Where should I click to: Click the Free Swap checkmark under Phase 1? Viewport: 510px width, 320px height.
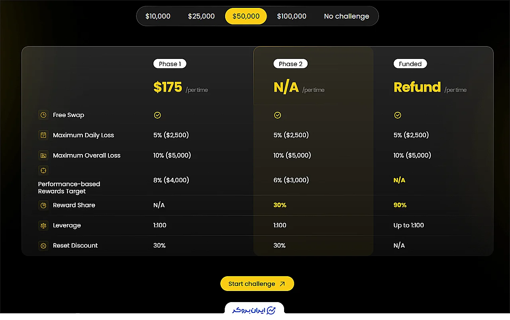157,115
